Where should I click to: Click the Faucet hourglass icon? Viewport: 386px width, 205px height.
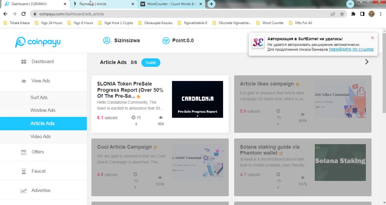(24, 171)
